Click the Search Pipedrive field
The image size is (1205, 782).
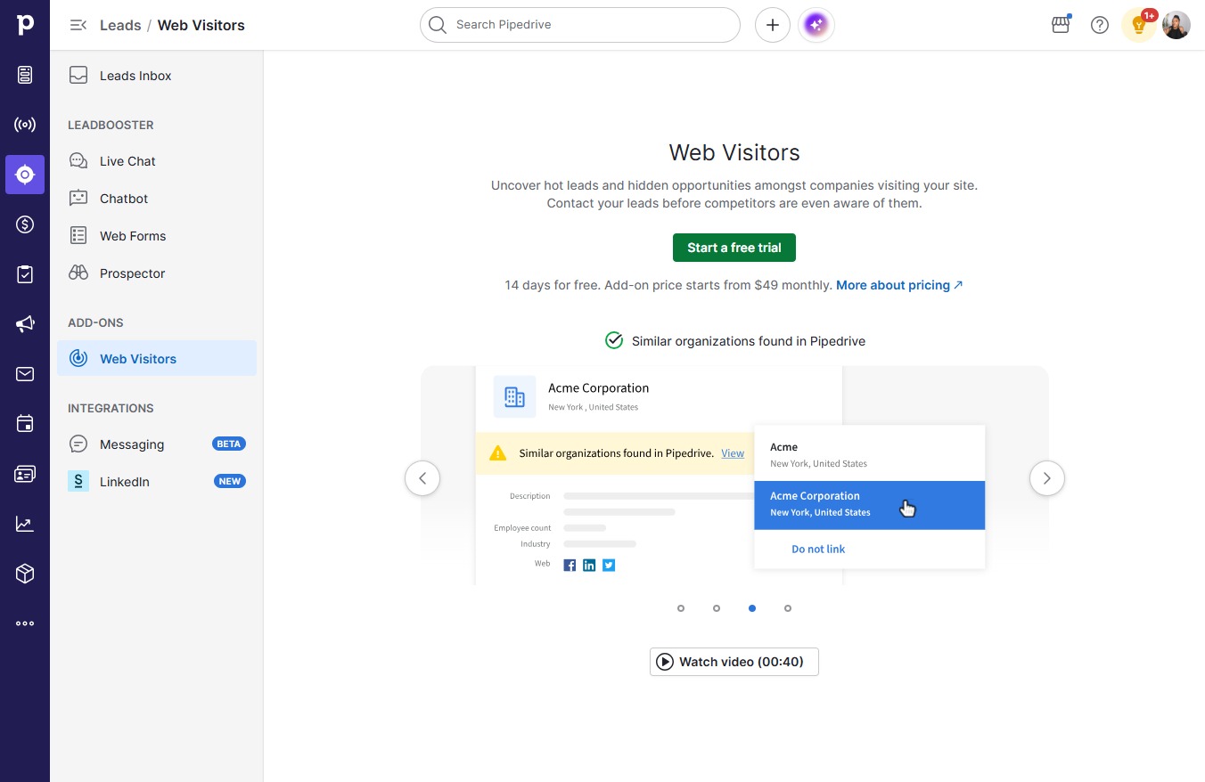580,25
